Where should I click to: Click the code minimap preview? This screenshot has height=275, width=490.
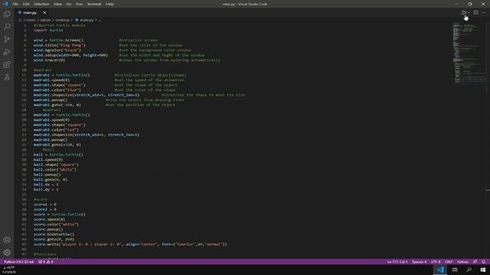(x=469, y=53)
